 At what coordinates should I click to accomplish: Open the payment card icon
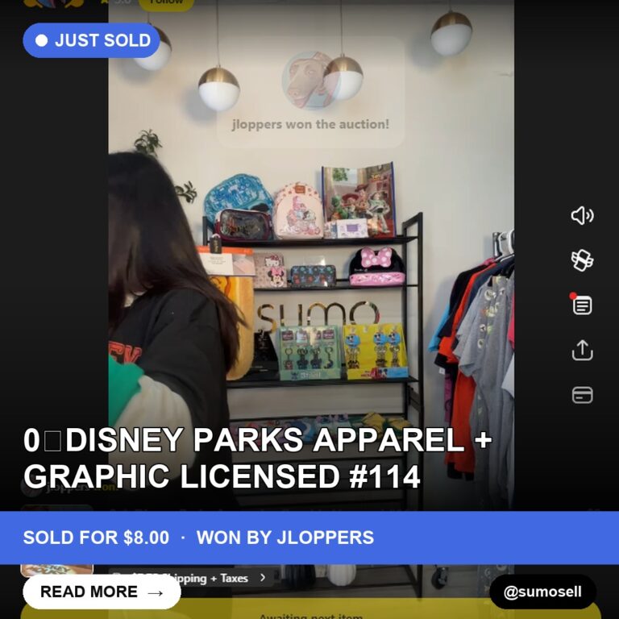point(582,395)
